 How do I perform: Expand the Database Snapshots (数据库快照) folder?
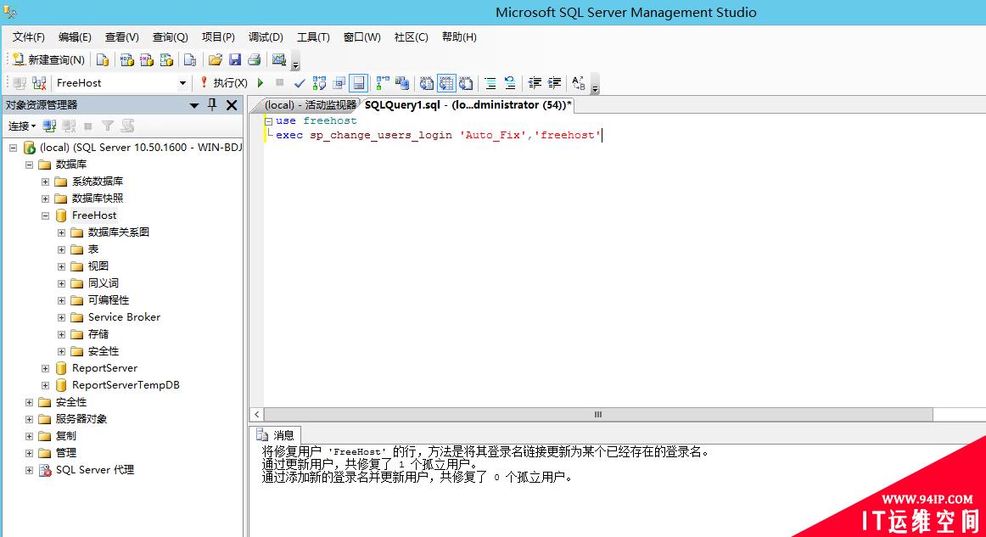(45, 199)
